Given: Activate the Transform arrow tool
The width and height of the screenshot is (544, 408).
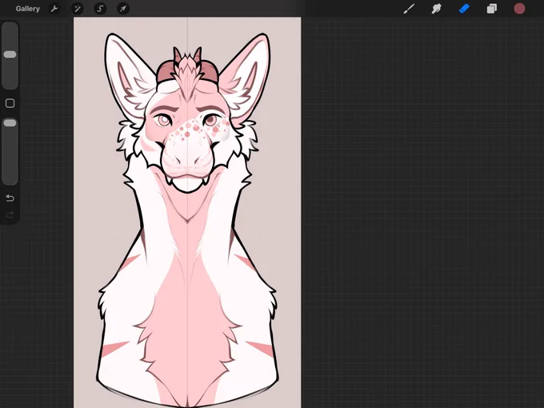Looking at the screenshot, I should (123, 9).
